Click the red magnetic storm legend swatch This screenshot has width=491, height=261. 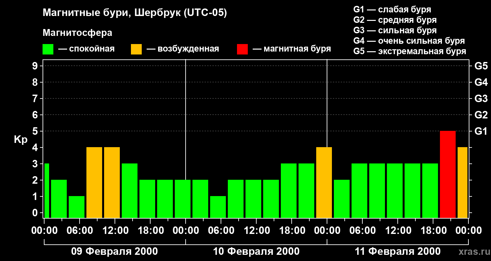(243, 49)
